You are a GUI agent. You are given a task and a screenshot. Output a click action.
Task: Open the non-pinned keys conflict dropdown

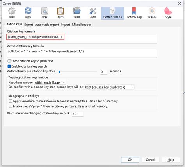(x=109, y=87)
